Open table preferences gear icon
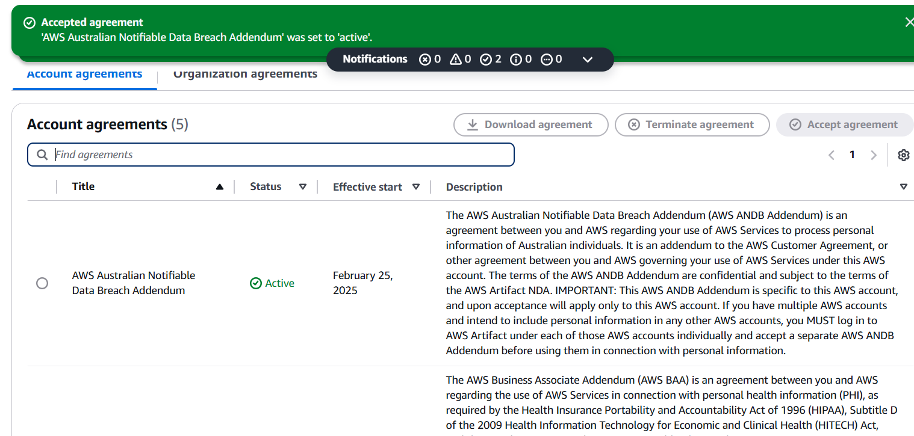This screenshot has height=436, width=914. [903, 155]
